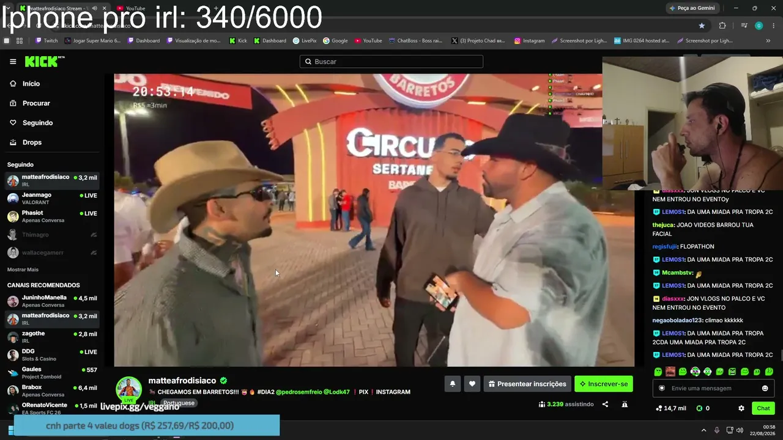This screenshot has width=783, height=440.
Task: Open chat settings gear
Action: (741, 408)
